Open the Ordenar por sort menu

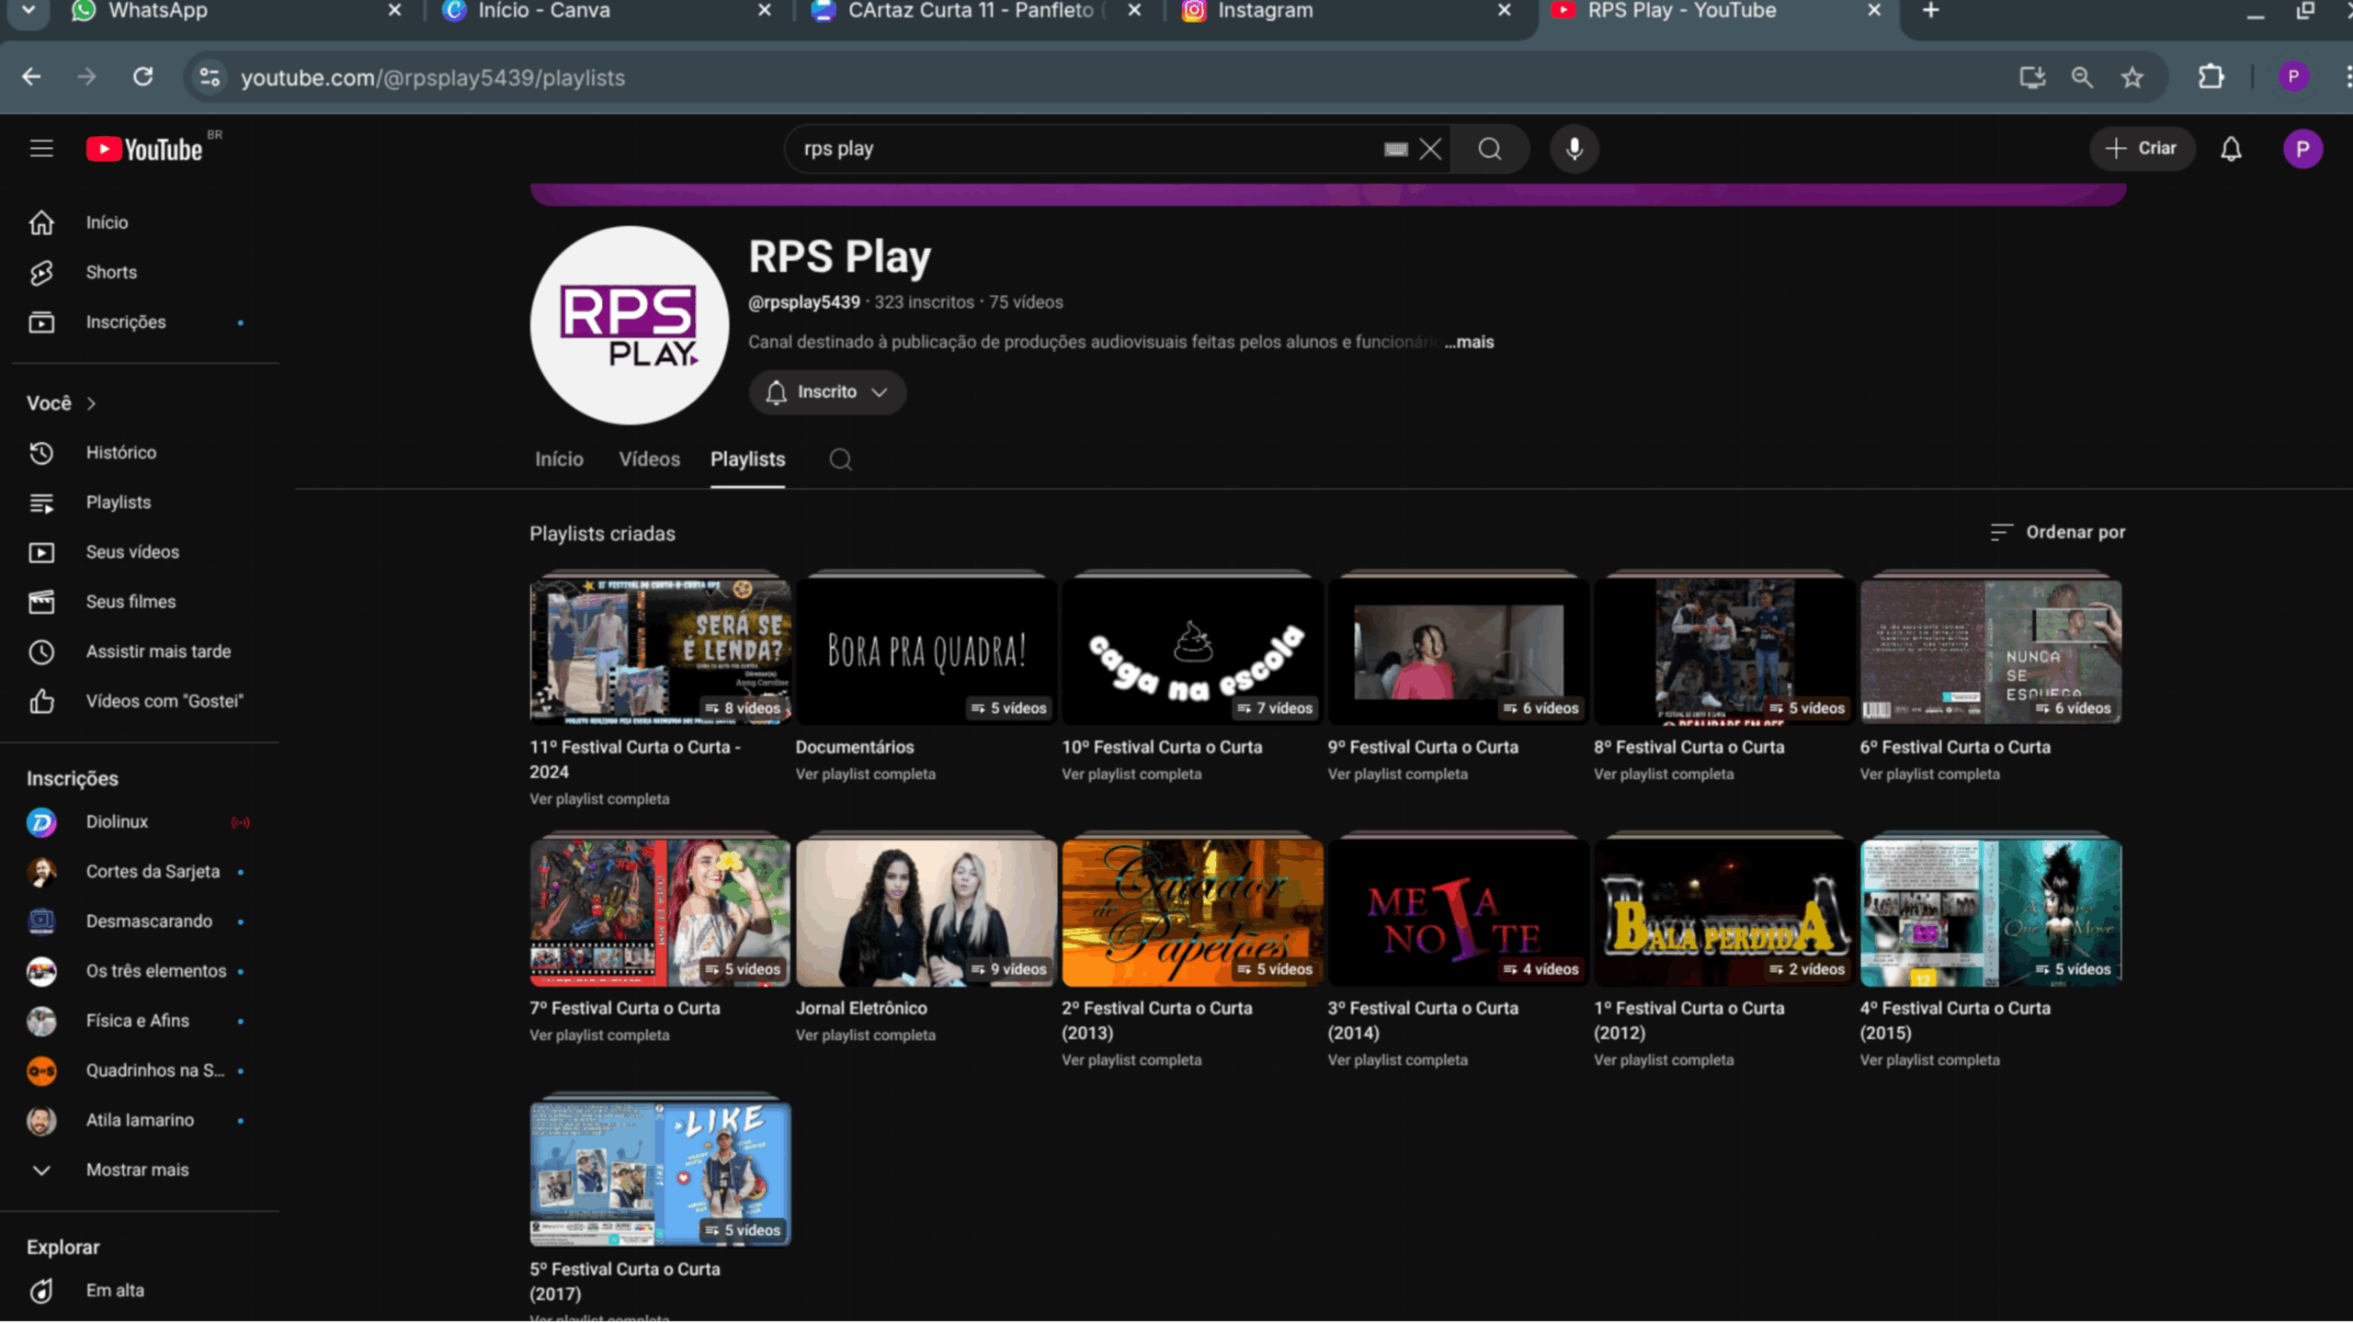click(x=2057, y=532)
